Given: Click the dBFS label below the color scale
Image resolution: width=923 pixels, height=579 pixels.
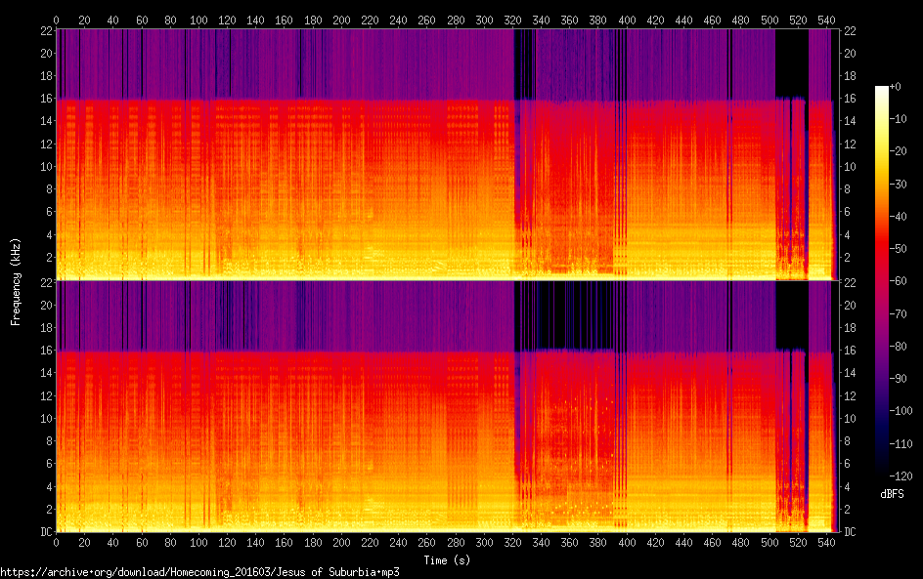Looking at the screenshot, I should (891, 495).
